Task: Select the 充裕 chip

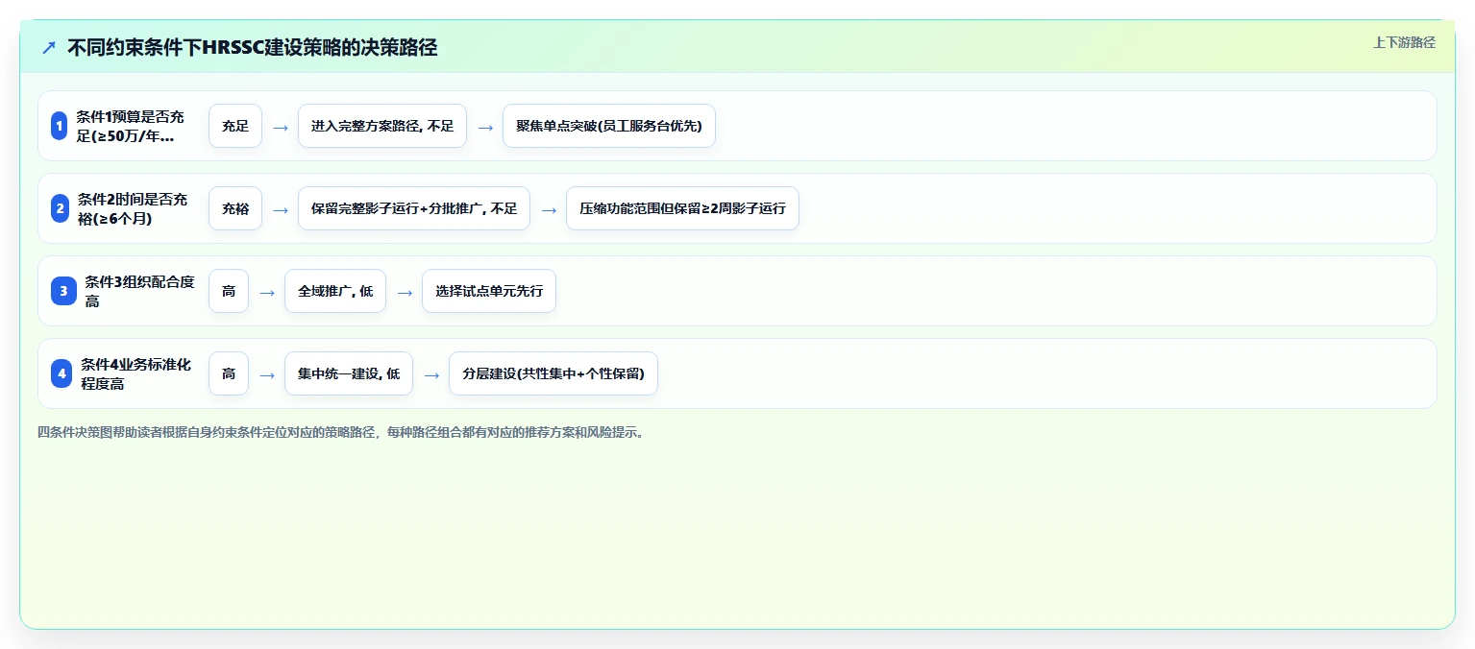Action: pyautogui.click(x=235, y=208)
